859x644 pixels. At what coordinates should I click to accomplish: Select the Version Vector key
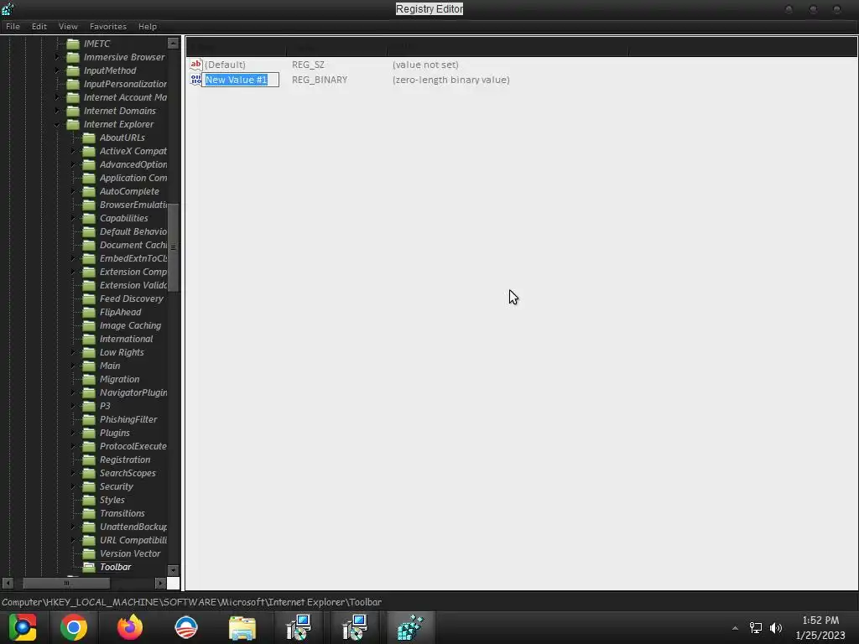click(130, 553)
